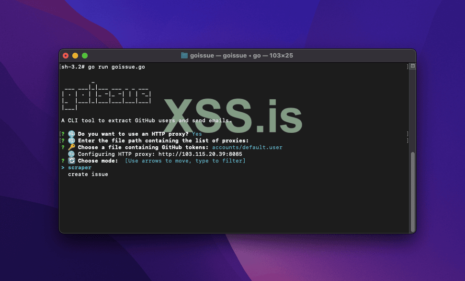
Task: Click the key icon beside GitHub tokens prompt
Action: point(71,147)
